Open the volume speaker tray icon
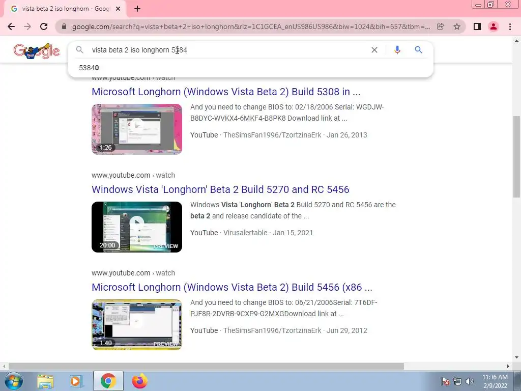The image size is (521, 391). 470,381
